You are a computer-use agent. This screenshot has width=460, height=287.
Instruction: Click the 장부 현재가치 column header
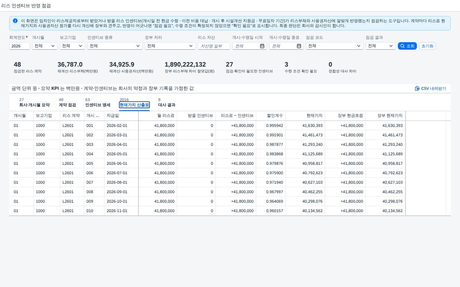point(385,116)
